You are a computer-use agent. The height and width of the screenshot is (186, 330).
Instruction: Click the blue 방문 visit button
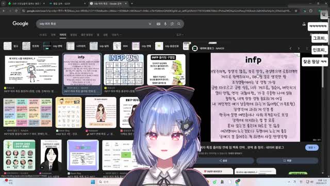point(312,148)
